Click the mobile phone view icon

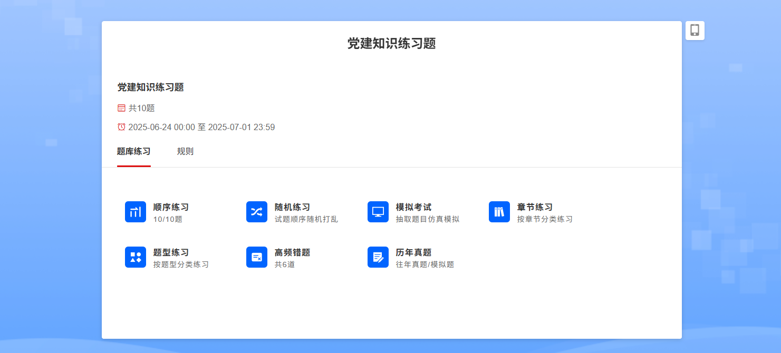(695, 31)
